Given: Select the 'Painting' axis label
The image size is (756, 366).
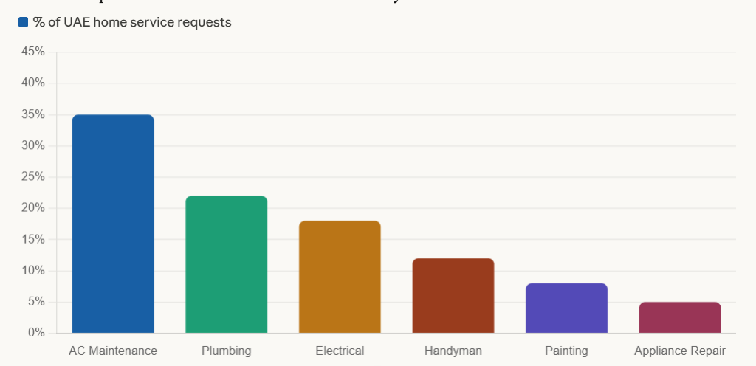Looking at the screenshot, I should pos(566,351).
